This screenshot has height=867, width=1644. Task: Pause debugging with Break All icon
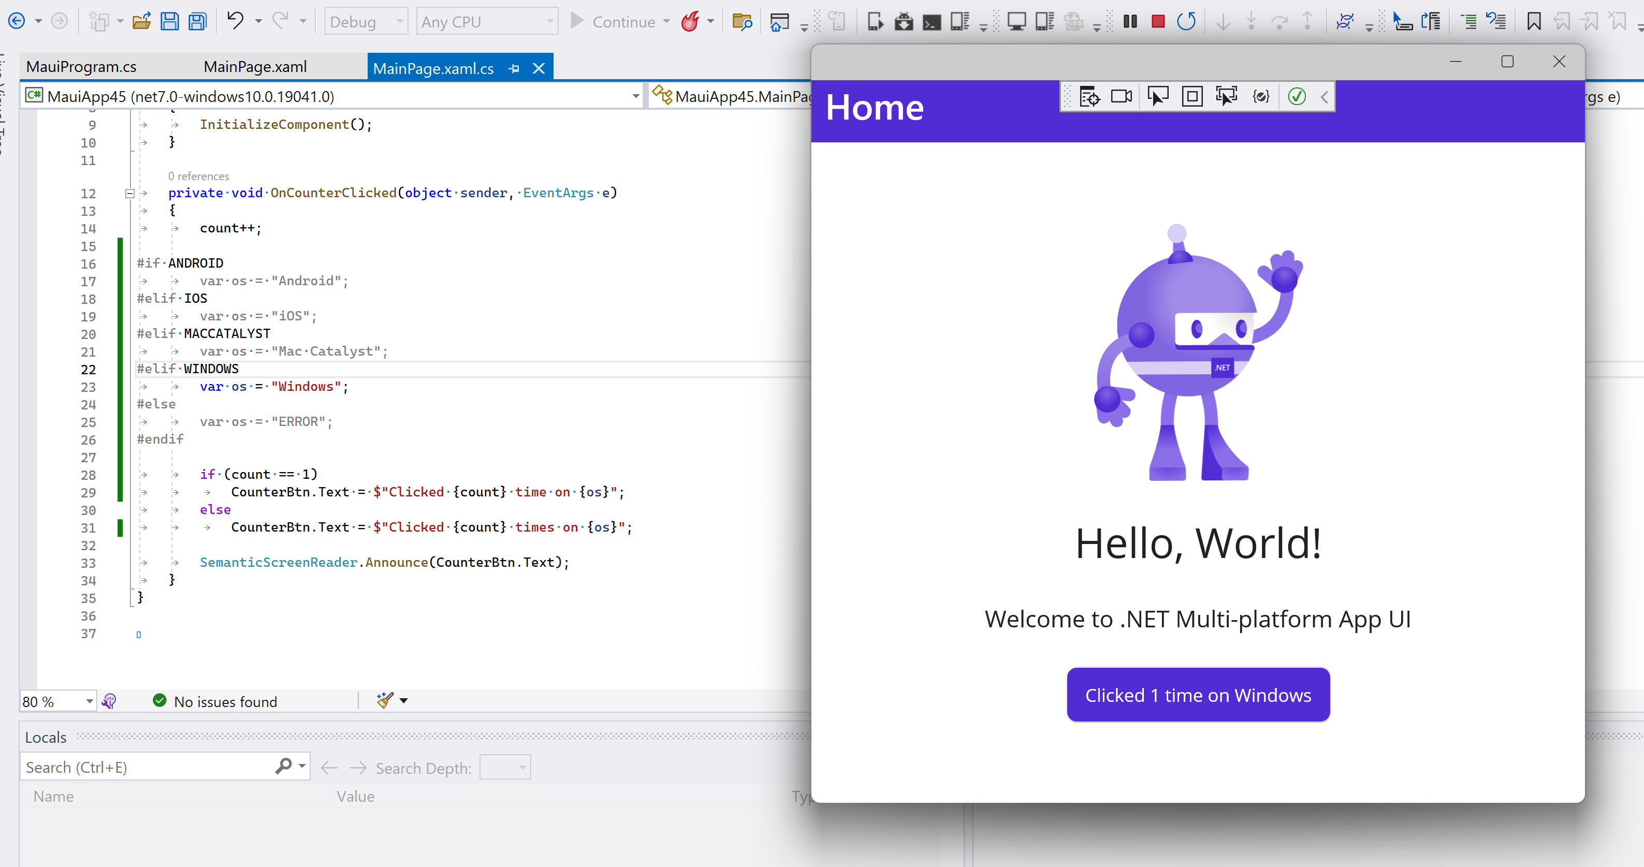click(1130, 21)
